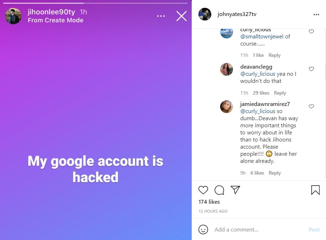Share post via paper plane icon

235,190
